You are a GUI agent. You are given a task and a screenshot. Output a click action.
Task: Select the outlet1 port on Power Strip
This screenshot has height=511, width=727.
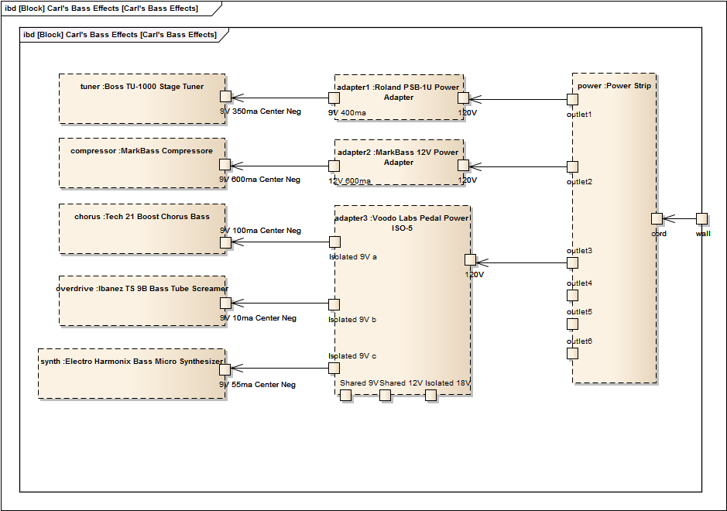(573, 98)
